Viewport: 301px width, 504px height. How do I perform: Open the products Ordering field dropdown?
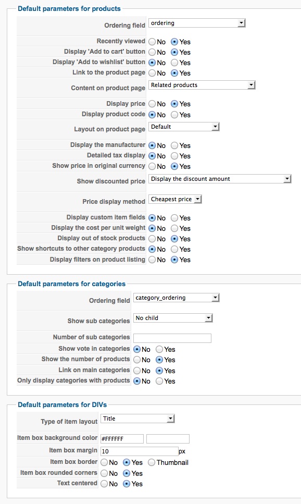pos(197,23)
